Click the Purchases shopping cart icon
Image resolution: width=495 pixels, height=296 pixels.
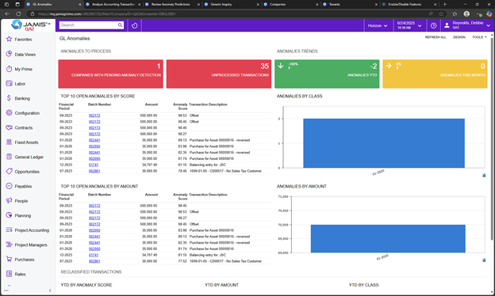coord(10,259)
